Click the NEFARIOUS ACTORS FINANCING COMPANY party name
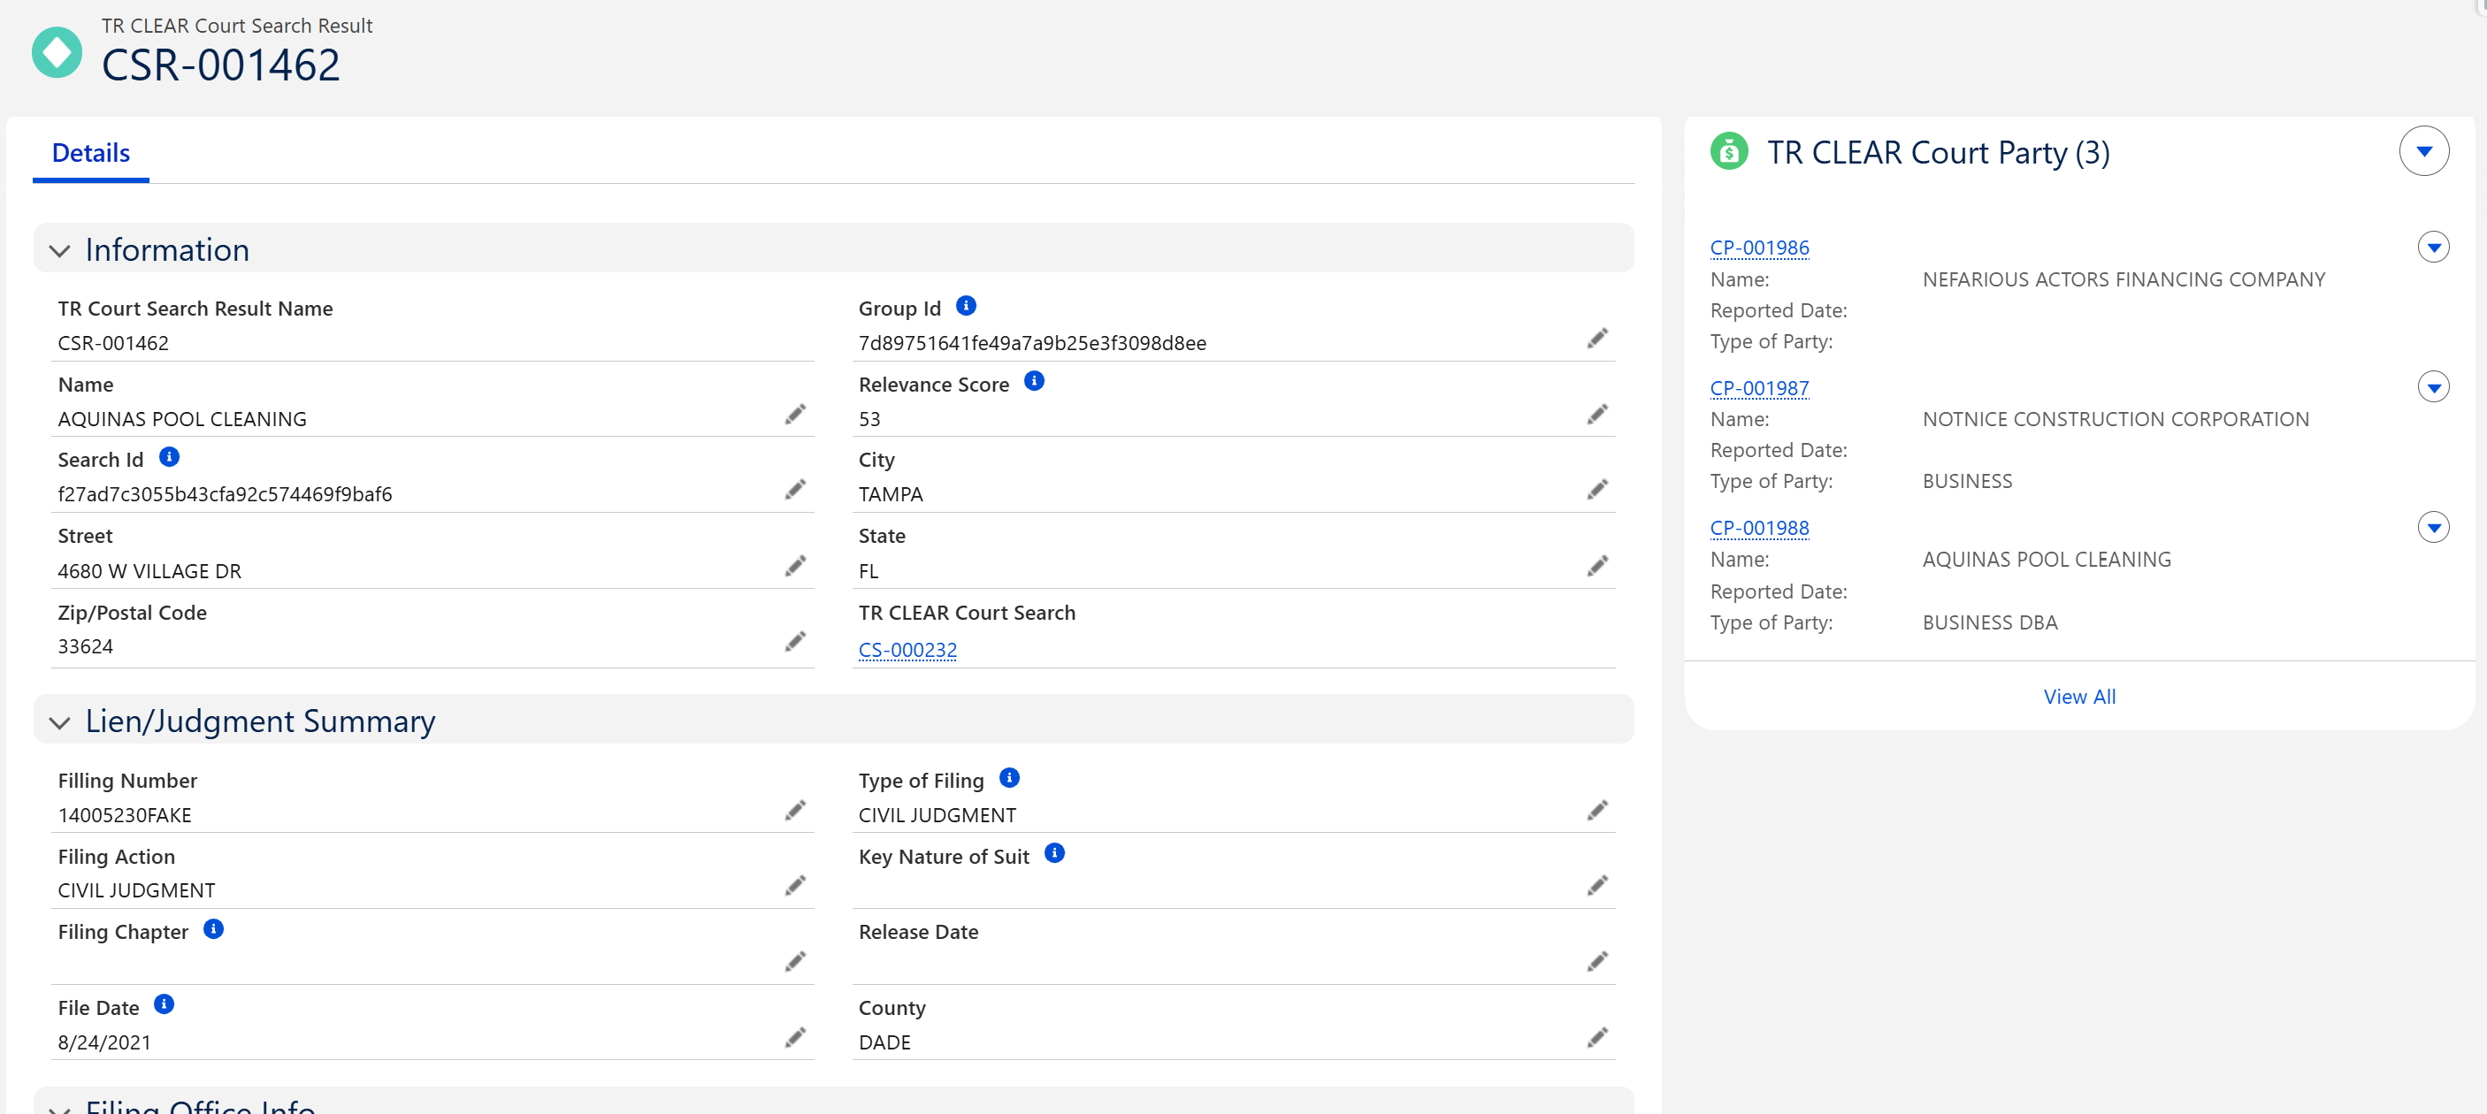The height and width of the screenshot is (1114, 2487). (x=2123, y=279)
